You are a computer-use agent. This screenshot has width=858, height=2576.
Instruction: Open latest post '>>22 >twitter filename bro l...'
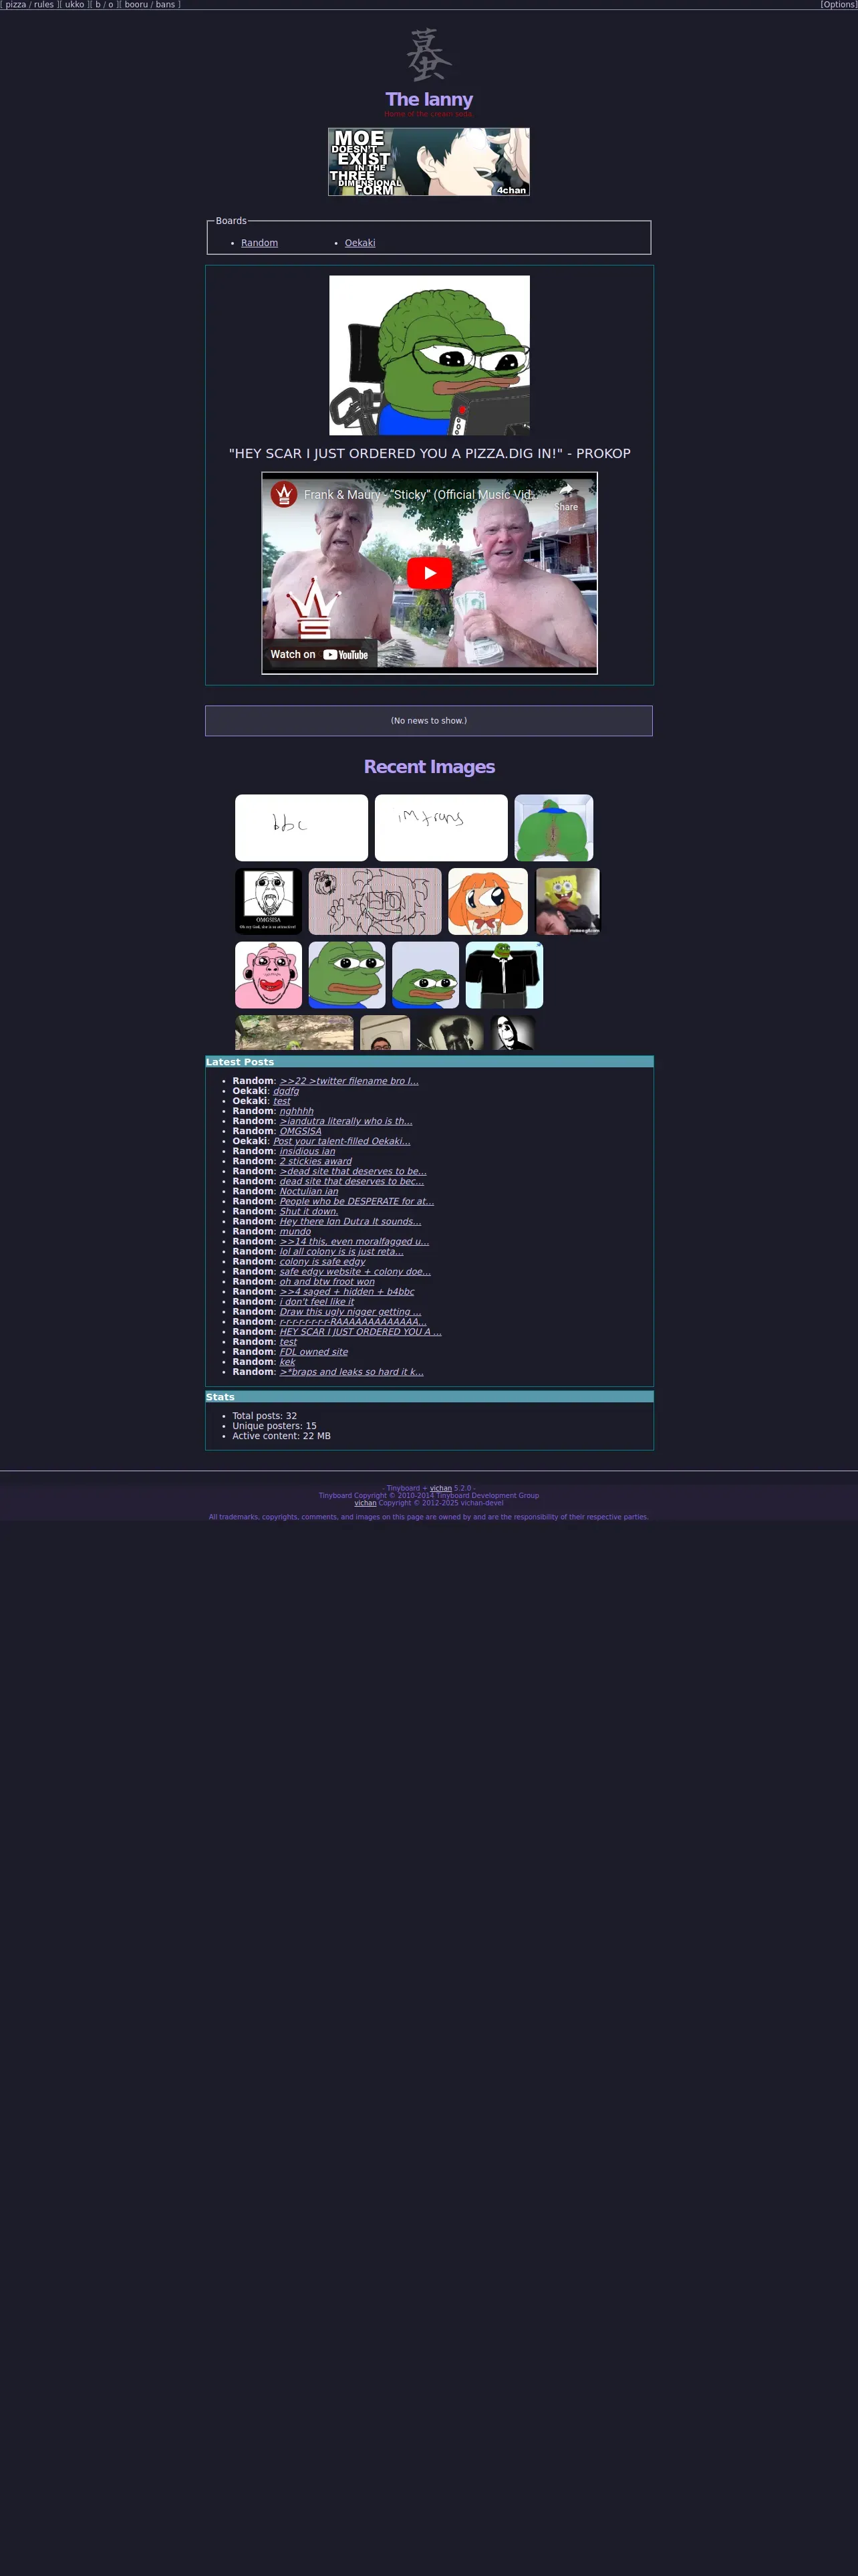pos(349,1081)
